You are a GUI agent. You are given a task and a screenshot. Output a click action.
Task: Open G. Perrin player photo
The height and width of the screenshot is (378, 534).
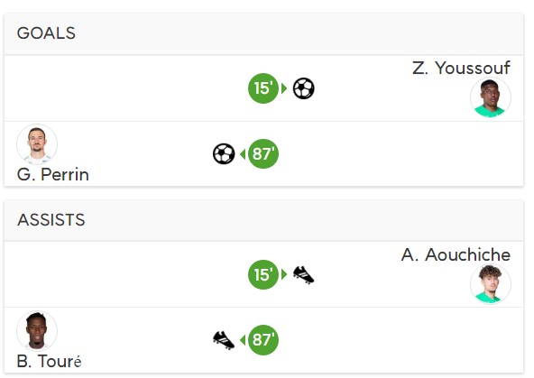37,144
